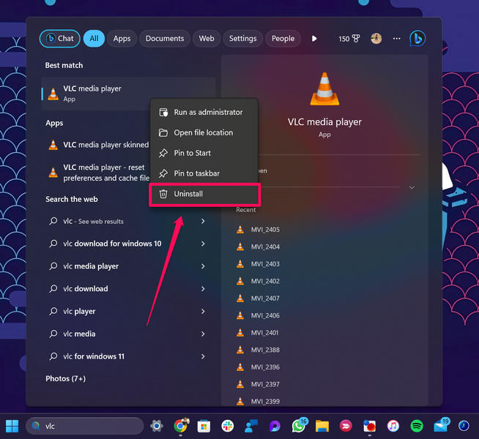Switch to the Documents filter tab
Image resolution: width=479 pixels, height=439 pixels.
(164, 39)
